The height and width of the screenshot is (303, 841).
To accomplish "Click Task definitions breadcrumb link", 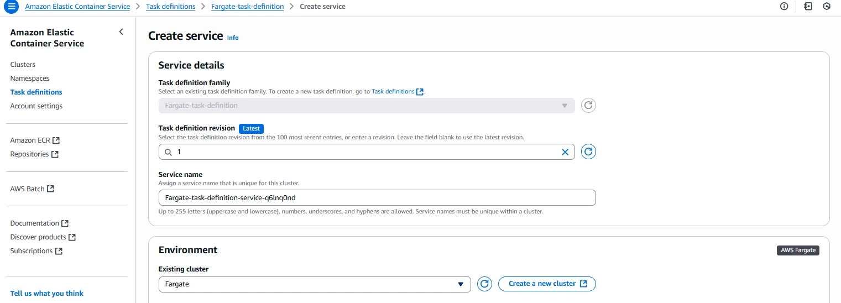I will pyautogui.click(x=170, y=7).
